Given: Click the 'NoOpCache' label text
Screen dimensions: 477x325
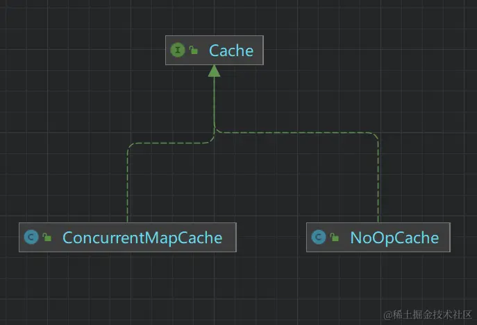Looking at the screenshot, I should pyautogui.click(x=394, y=238).
